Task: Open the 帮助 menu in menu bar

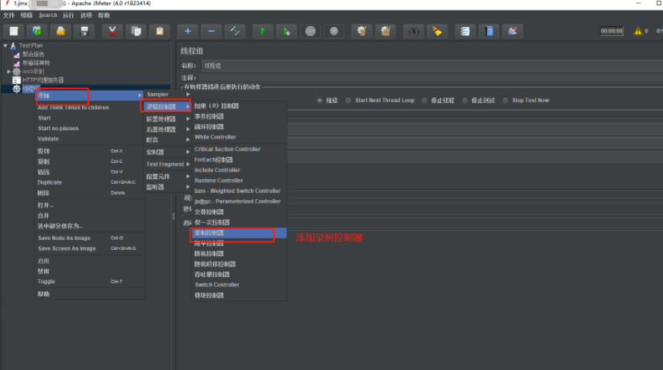Action: (x=104, y=15)
